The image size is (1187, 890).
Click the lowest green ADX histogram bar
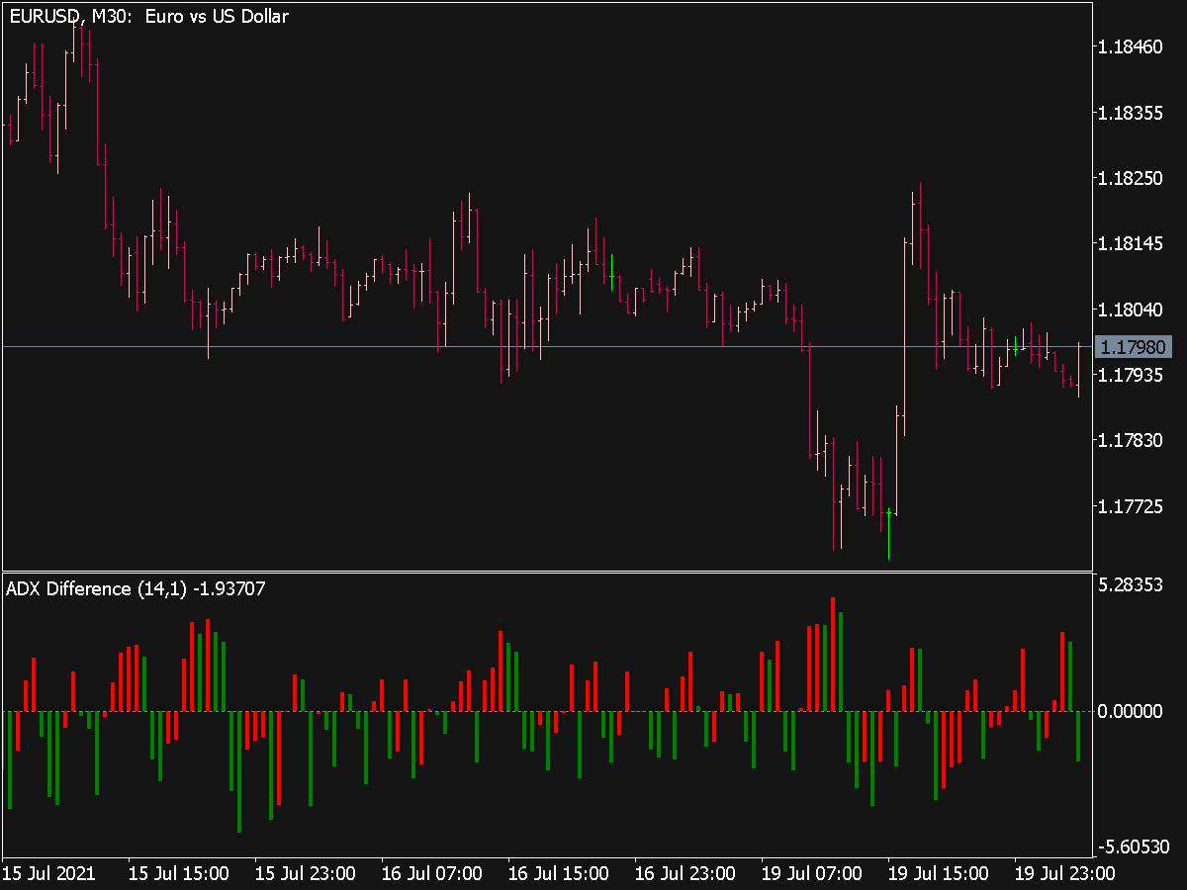[239, 771]
